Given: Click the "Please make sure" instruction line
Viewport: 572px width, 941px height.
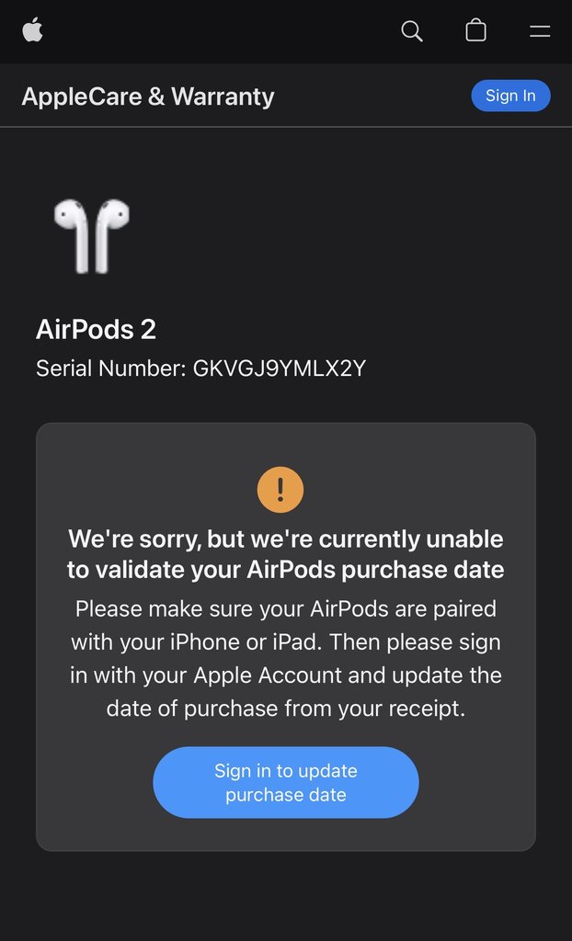Looking at the screenshot, I should coord(285,609).
